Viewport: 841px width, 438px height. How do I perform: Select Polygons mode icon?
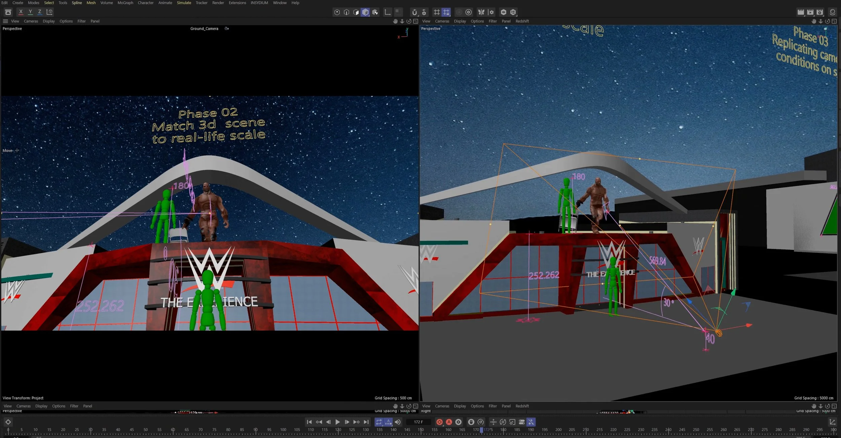(356, 12)
